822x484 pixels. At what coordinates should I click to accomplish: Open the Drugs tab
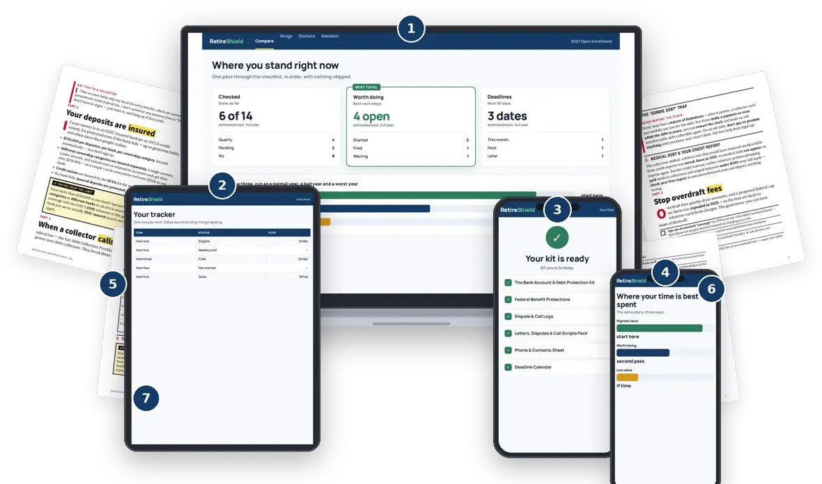[286, 36]
